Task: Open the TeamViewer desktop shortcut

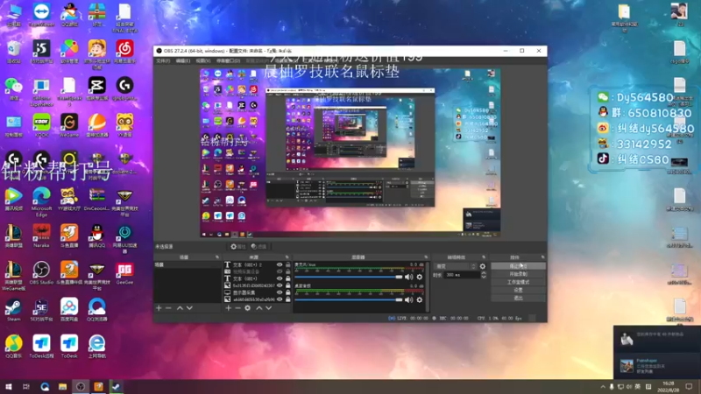Action: coord(41,14)
